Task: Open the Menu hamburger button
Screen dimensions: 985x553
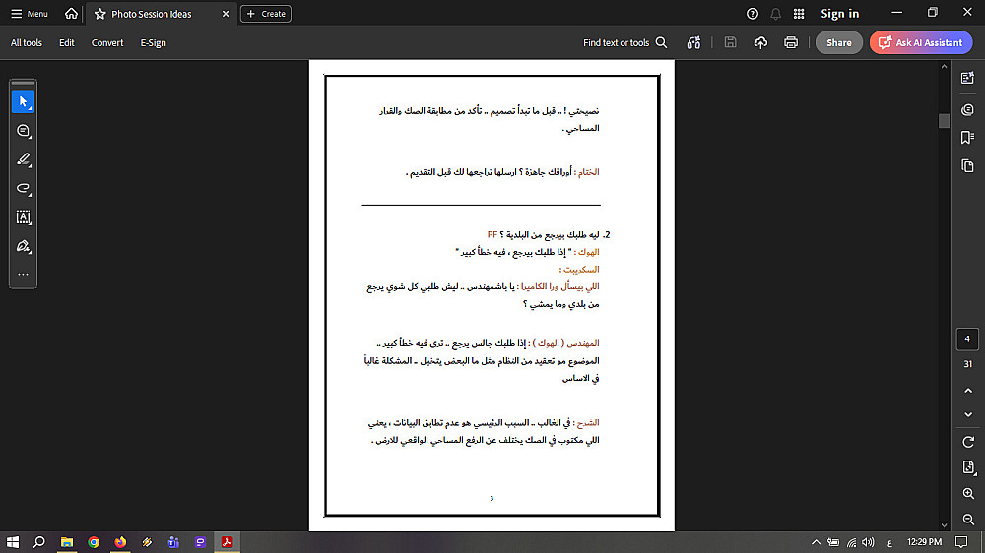Action: (x=29, y=14)
